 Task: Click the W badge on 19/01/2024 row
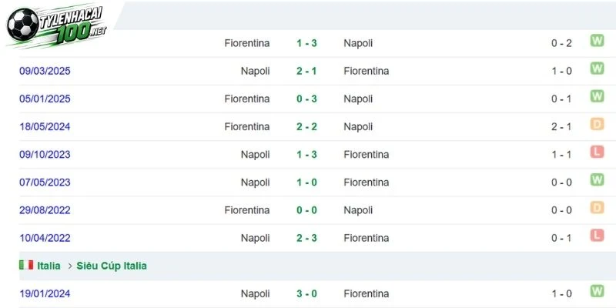click(x=597, y=291)
